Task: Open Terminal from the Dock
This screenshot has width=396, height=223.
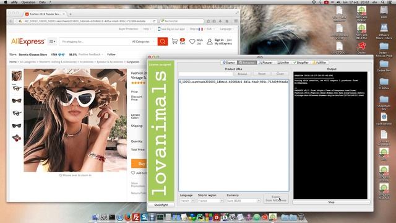Action: click(x=112, y=217)
